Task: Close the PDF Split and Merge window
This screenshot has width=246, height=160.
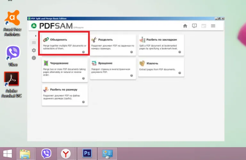Action: tap(223, 19)
